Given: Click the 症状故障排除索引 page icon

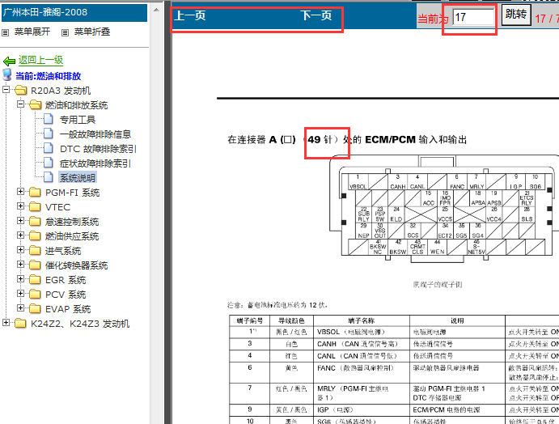Looking at the screenshot, I should click(x=49, y=163).
